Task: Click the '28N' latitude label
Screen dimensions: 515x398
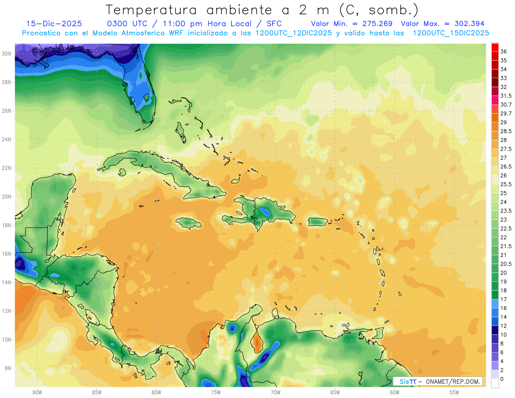Action: pyautogui.click(x=7, y=82)
